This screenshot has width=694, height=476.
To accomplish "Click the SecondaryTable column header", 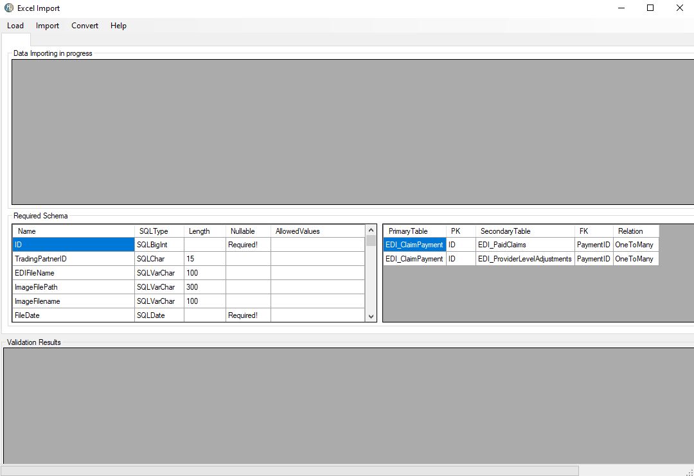I will [526, 231].
